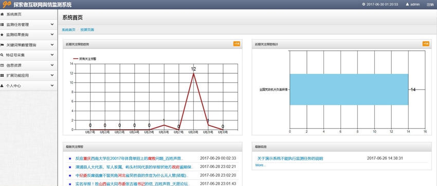Click the blue star beside 中纪委反腐倡廉 alert
The image size is (437, 186).
(70, 175)
